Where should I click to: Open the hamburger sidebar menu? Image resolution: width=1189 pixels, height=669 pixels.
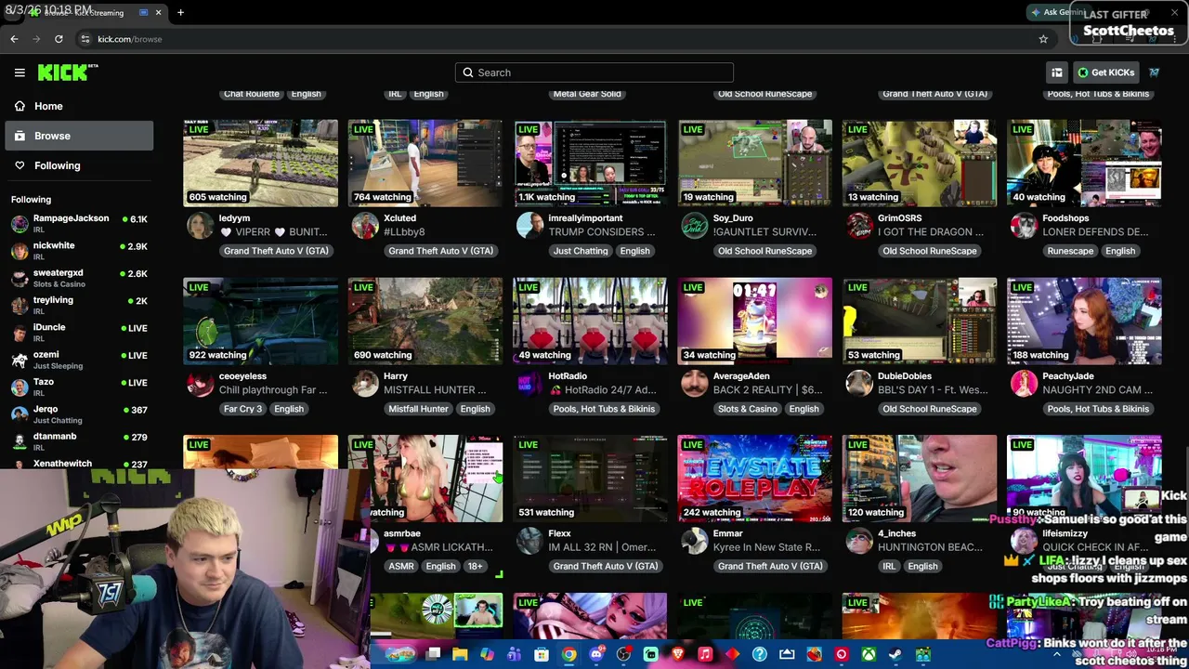pos(20,72)
